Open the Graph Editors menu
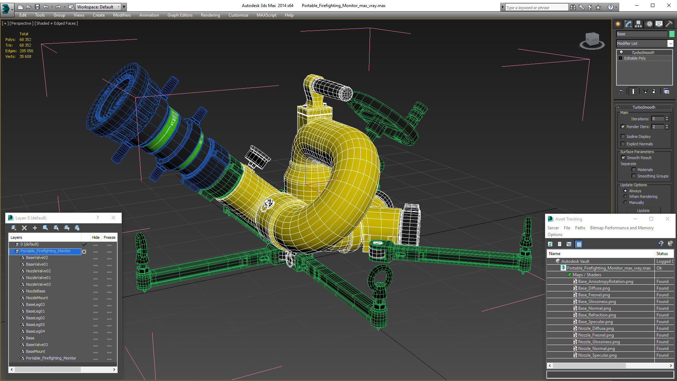677x381 pixels. 180,15
